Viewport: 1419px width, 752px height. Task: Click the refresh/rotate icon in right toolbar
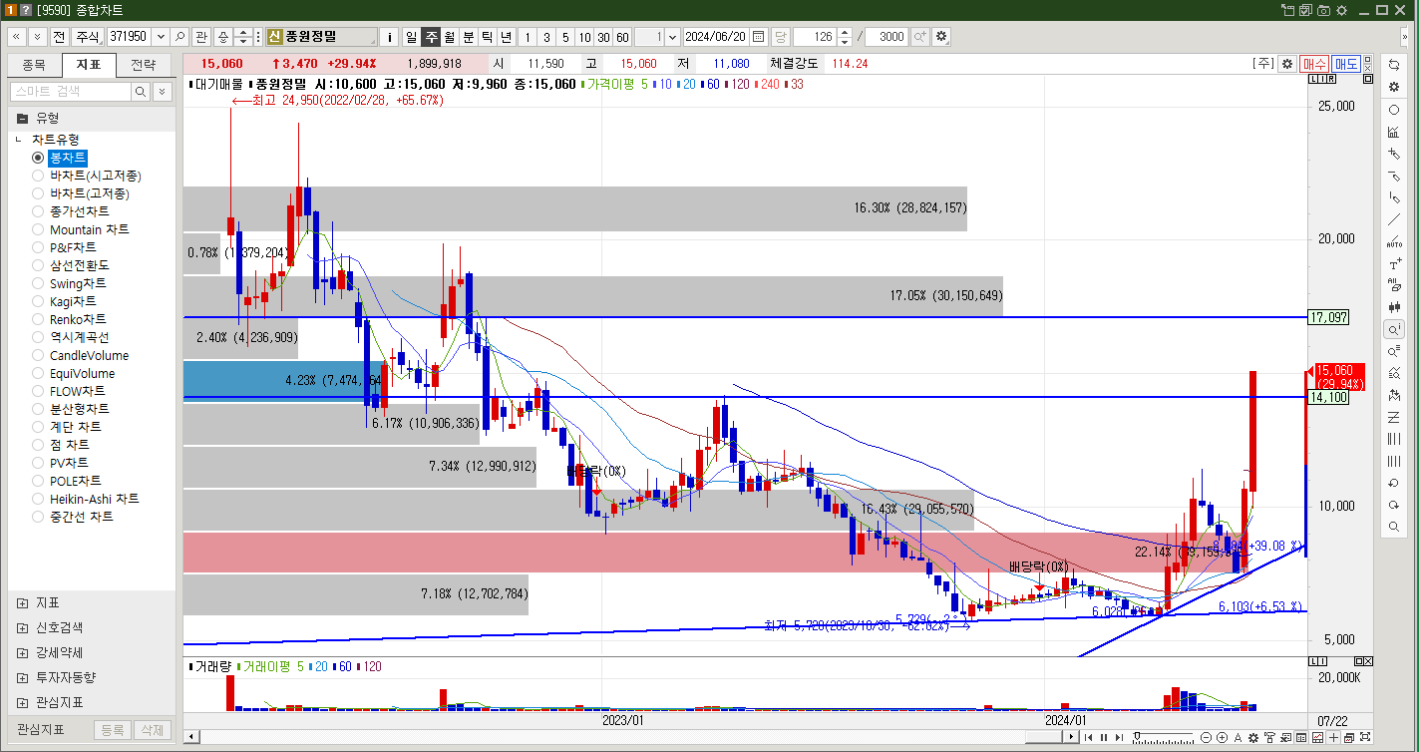1394,64
